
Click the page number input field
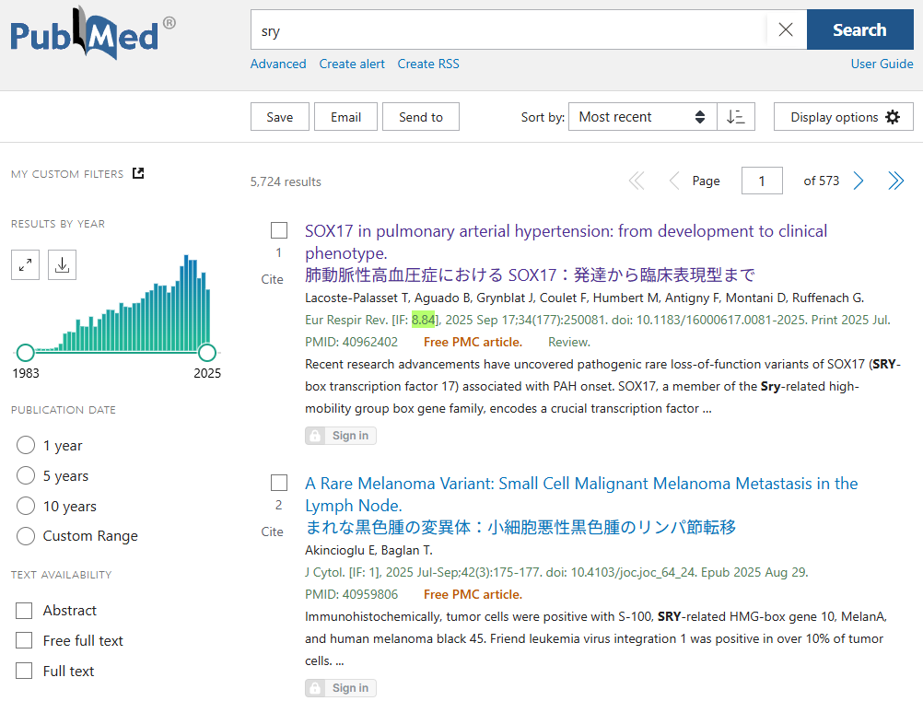coord(761,181)
